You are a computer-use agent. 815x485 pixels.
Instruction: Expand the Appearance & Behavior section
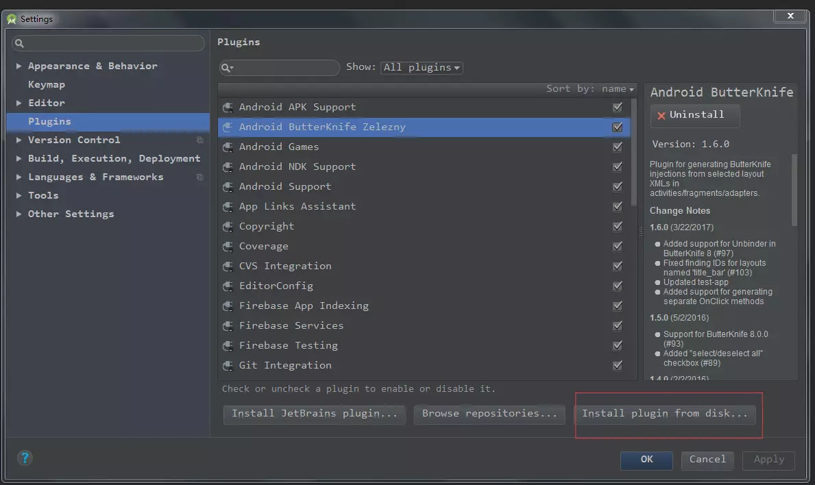click(x=19, y=66)
